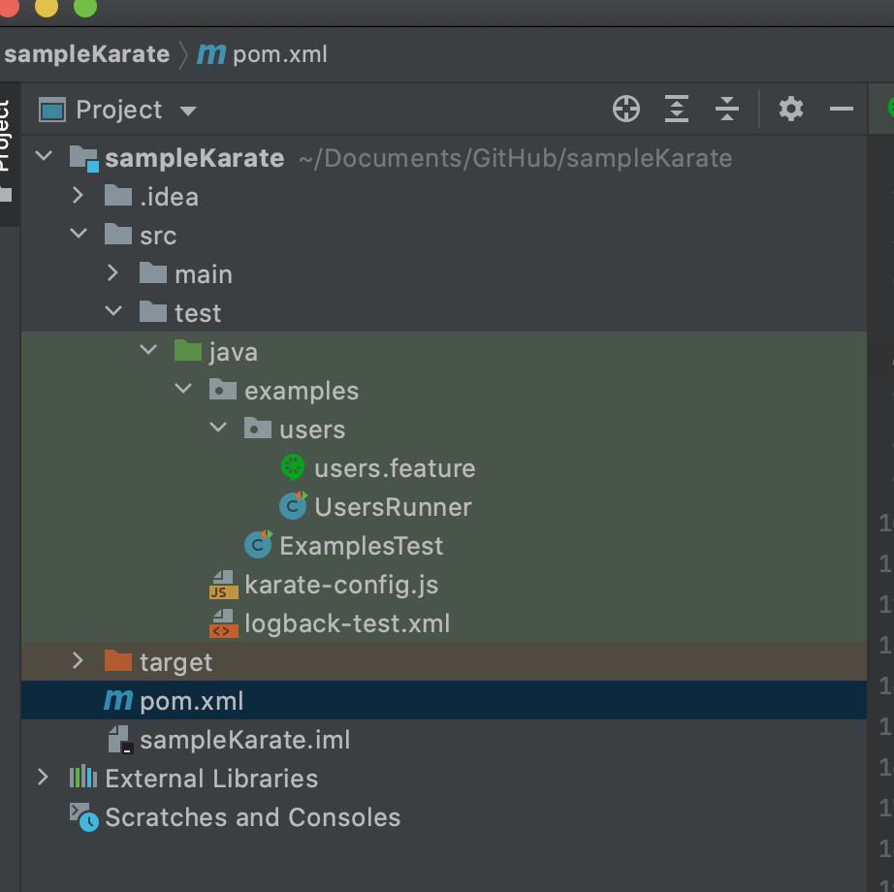The height and width of the screenshot is (892, 894).
Task: Collapse the java folder chevron
Action: tap(148, 349)
